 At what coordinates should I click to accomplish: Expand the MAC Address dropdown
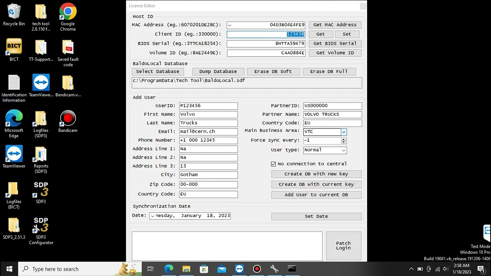(x=229, y=25)
